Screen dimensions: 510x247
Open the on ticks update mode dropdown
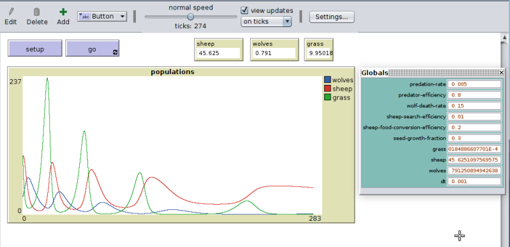[x=266, y=22]
